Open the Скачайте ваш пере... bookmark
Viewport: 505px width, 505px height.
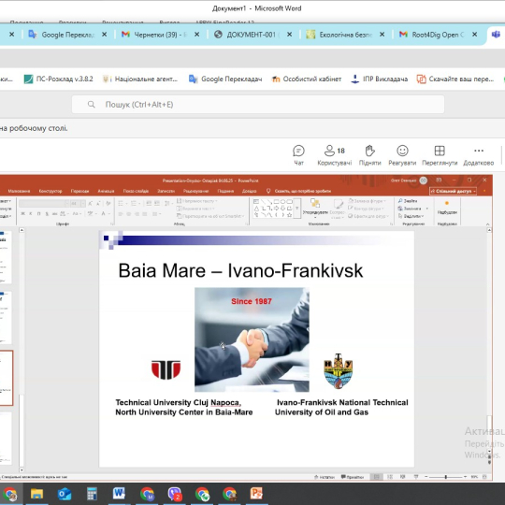click(455, 79)
